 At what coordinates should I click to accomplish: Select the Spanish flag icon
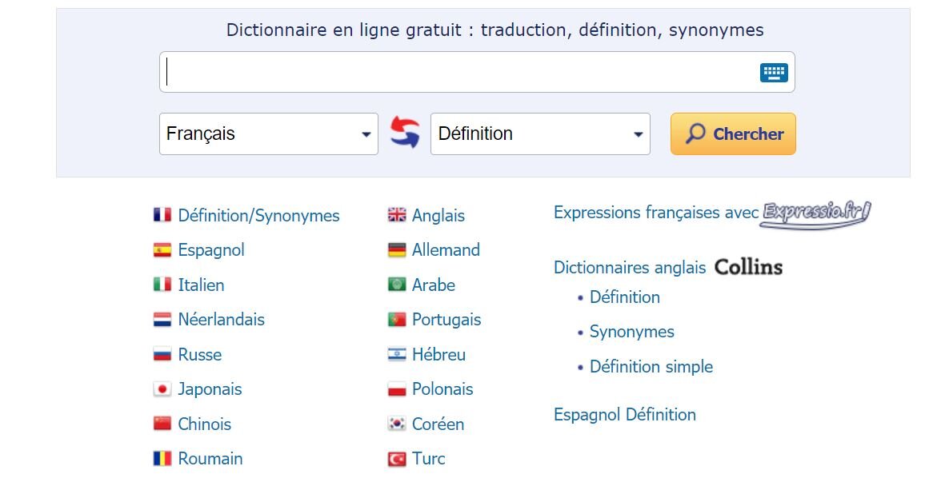162,249
